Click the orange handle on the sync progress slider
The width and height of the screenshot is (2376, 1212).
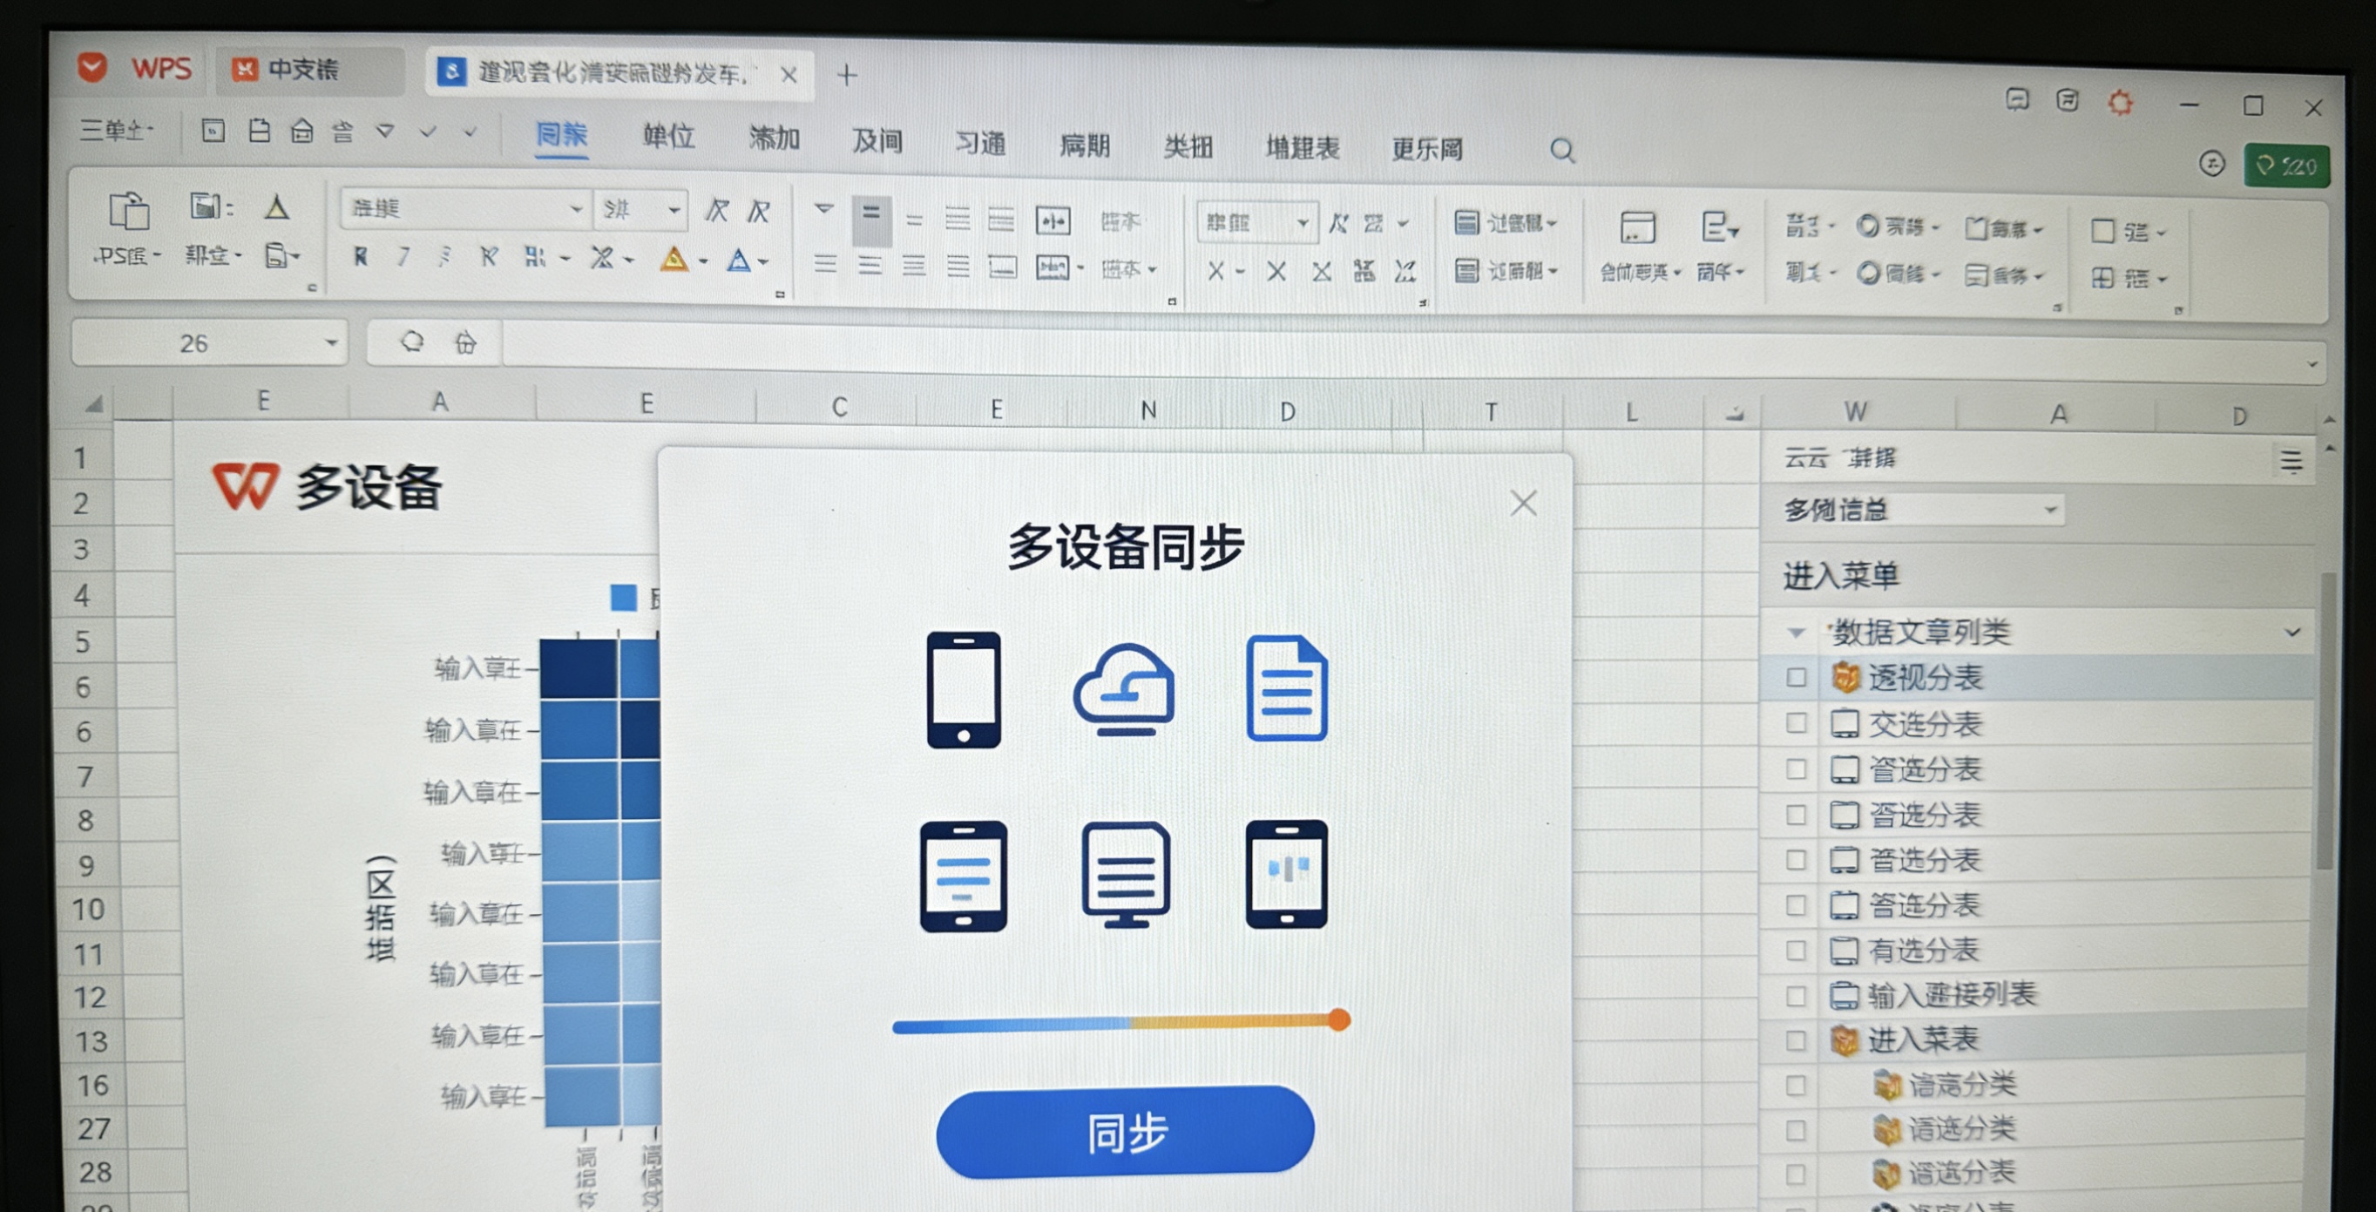[1338, 1019]
